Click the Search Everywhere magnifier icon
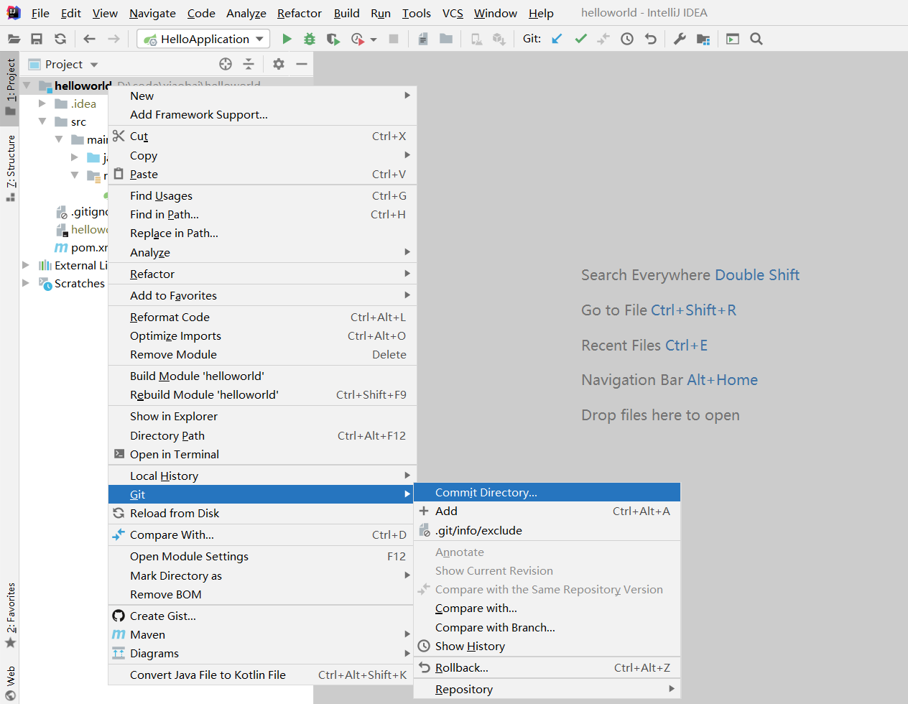The image size is (908, 704). (x=756, y=39)
